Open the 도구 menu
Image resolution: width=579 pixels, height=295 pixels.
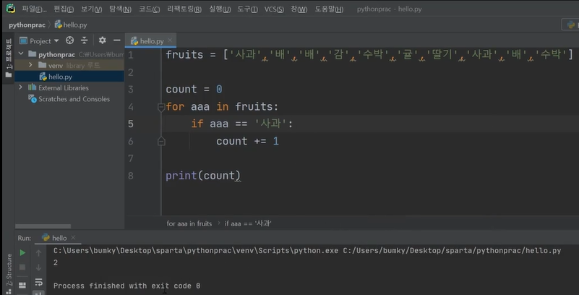click(x=247, y=9)
